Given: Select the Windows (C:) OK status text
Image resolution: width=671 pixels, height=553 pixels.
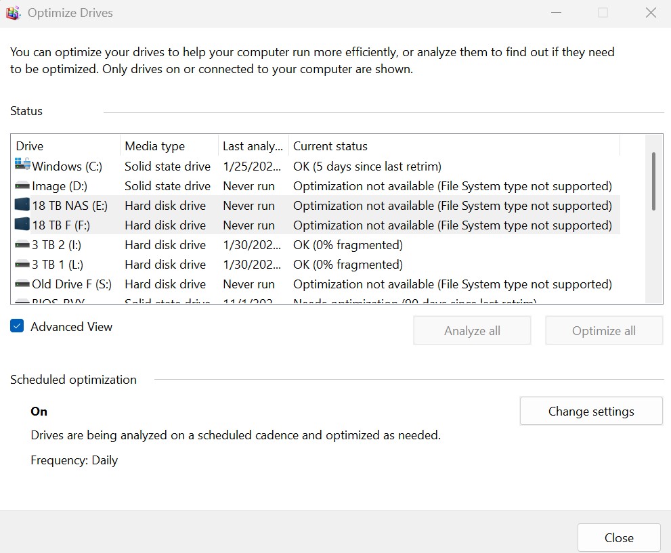Looking at the screenshot, I should click(x=367, y=166).
